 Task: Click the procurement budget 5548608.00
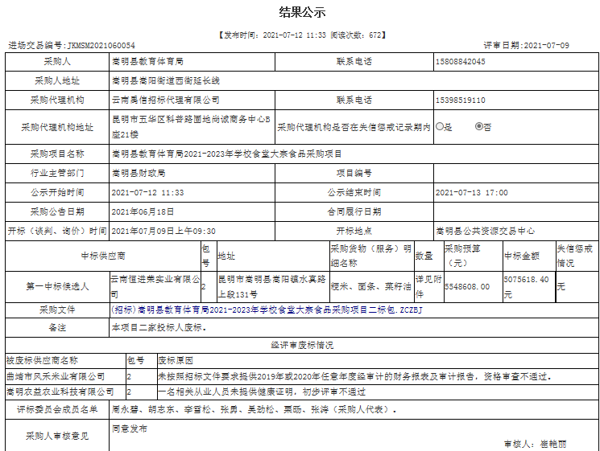coord(467,286)
